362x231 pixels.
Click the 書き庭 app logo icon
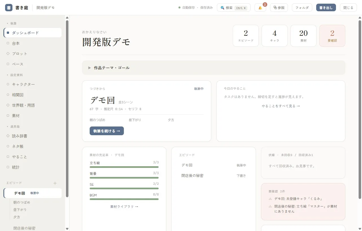tap(9, 8)
